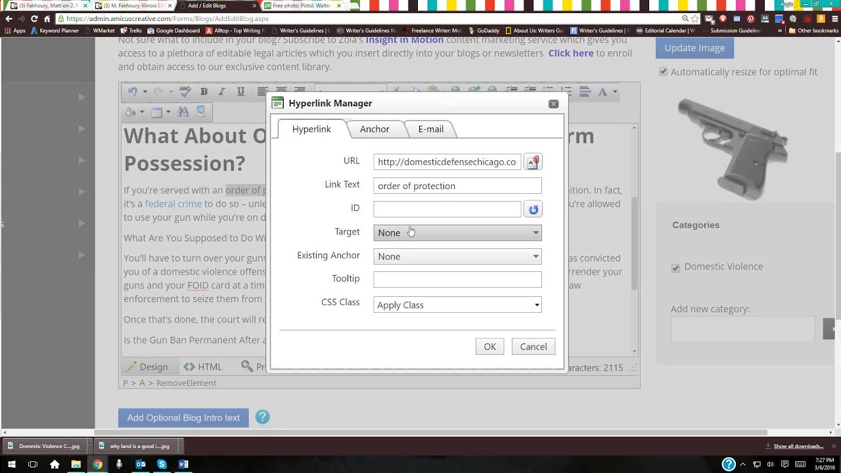Click the insert table icon

(x=156, y=112)
